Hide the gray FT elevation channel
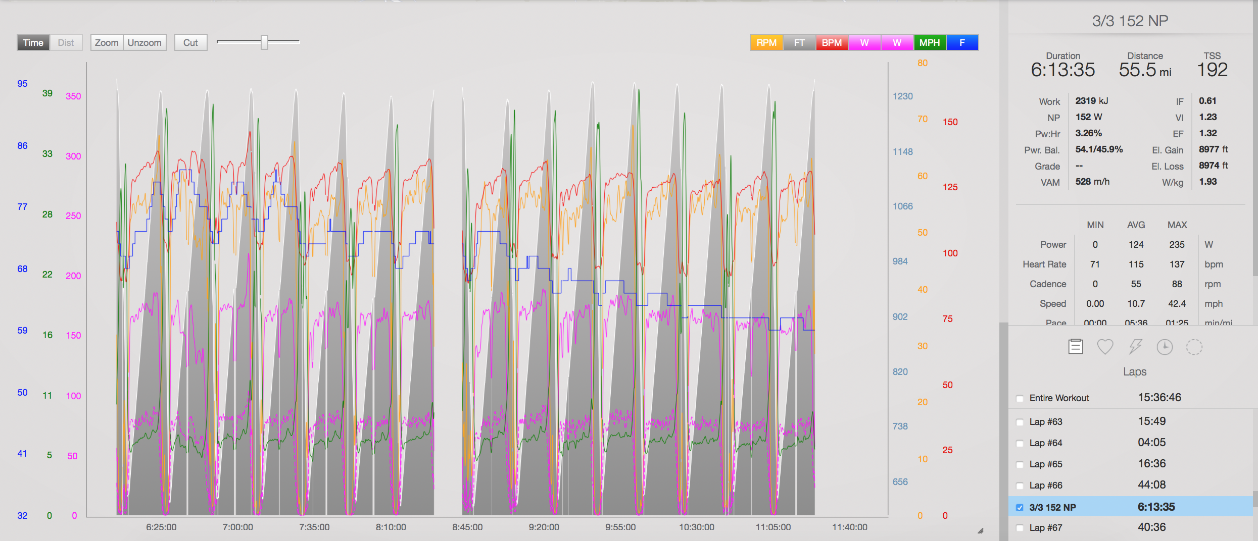1258x541 pixels. (x=799, y=43)
